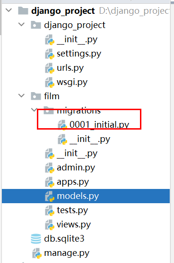Click the Python icon of urls.py
Image resolution: width=174 pixels, height=263 pixels.
(50, 68)
